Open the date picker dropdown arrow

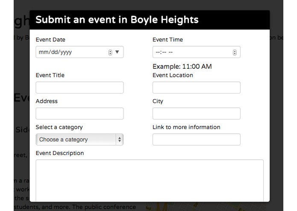click(117, 52)
